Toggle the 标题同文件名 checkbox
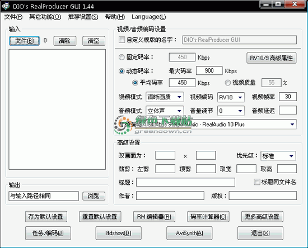 click(x=256, y=182)
